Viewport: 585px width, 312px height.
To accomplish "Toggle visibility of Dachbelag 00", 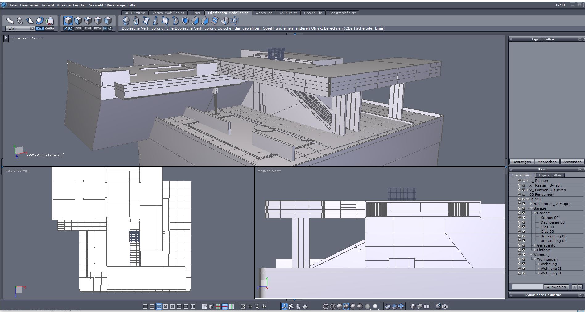I will click(x=523, y=222).
